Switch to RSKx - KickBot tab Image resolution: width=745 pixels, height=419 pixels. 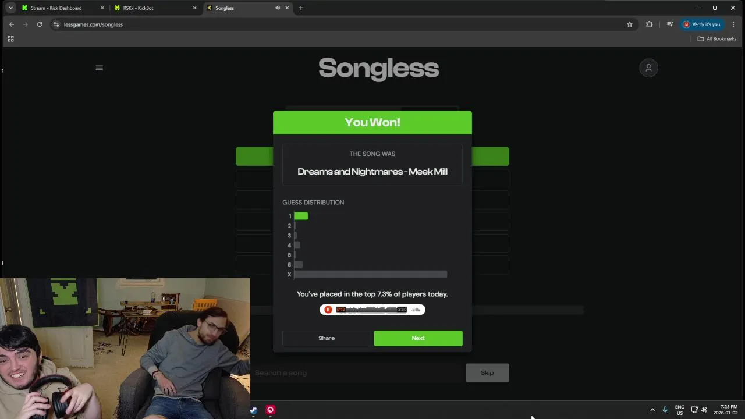[139, 8]
